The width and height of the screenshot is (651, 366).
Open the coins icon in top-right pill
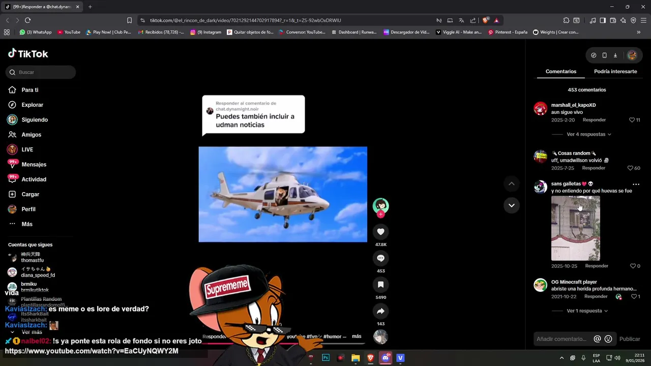[594, 55]
